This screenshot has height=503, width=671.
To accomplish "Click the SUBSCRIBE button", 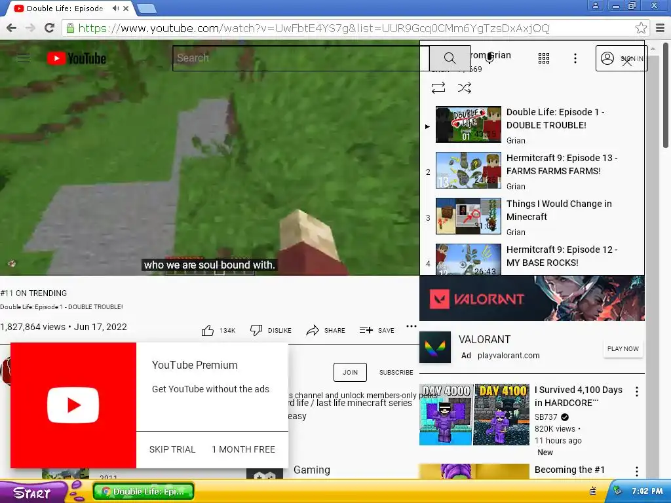I will [396, 372].
